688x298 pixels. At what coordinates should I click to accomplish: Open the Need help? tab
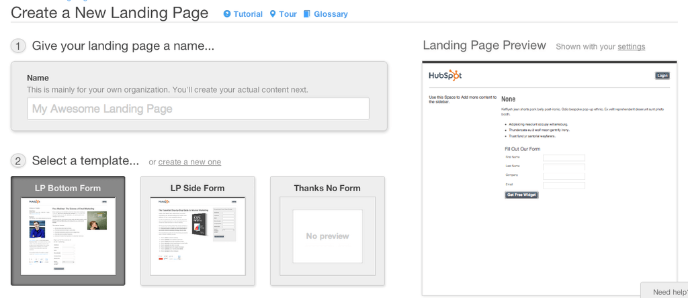(666, 291)
